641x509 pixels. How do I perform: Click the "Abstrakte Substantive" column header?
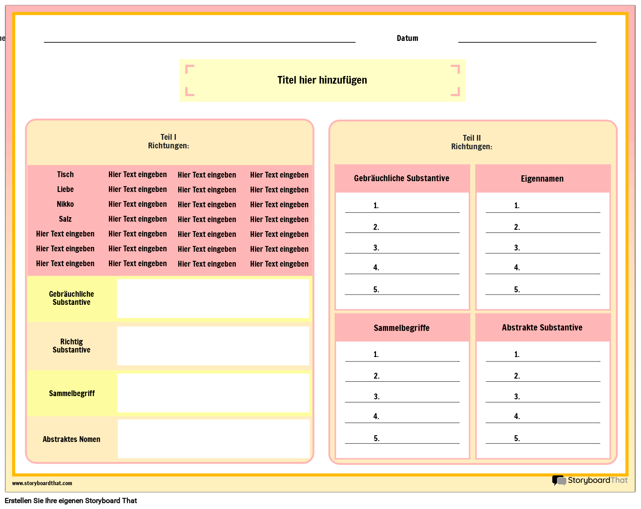point(542,328)
